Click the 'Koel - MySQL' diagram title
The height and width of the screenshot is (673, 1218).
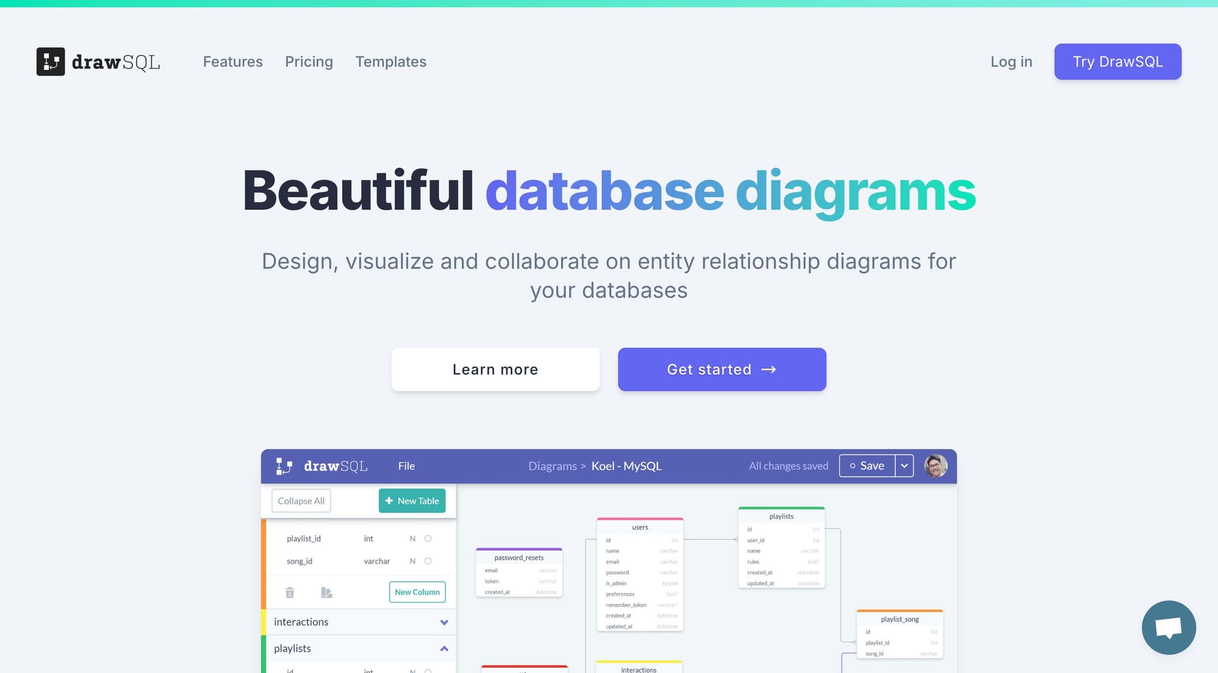[626, 466]
